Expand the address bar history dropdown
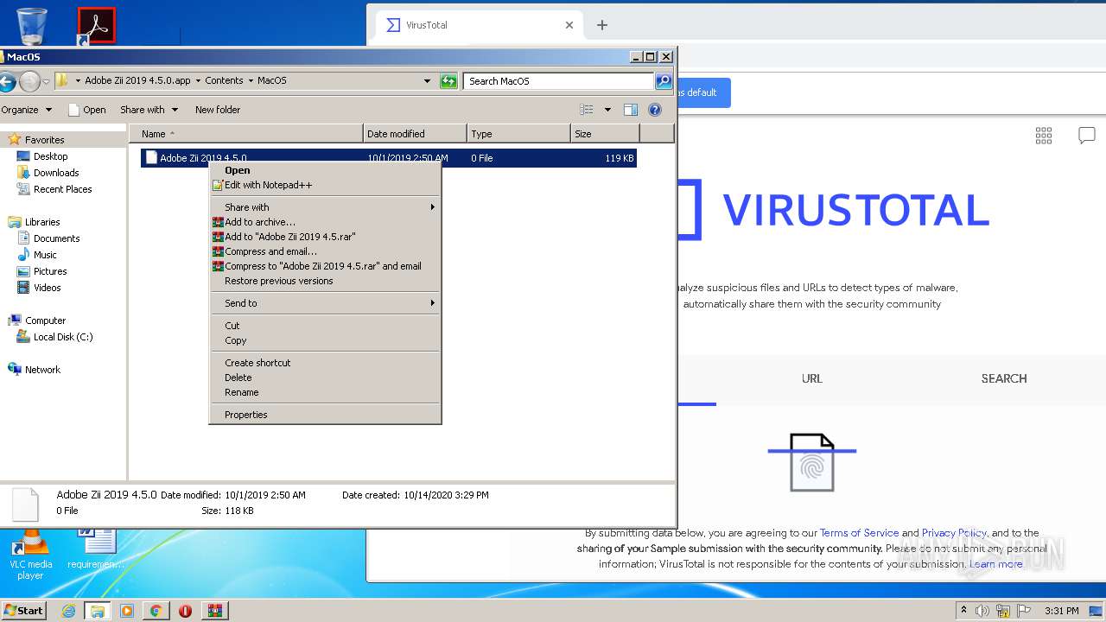The image size is (1106, 622). point(427,81)
